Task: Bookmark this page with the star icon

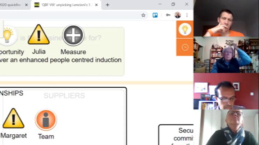Action: (143, 15)
